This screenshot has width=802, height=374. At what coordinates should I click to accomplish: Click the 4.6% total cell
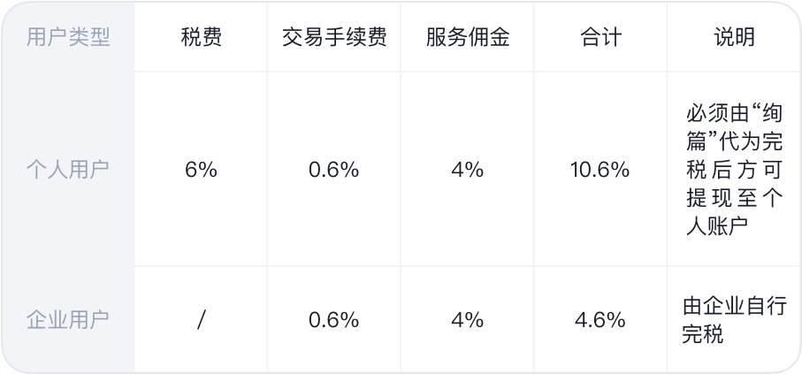[x=601, y=320]
